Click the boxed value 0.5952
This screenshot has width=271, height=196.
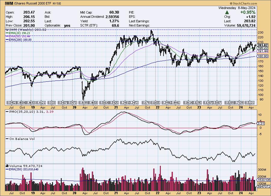11,103
